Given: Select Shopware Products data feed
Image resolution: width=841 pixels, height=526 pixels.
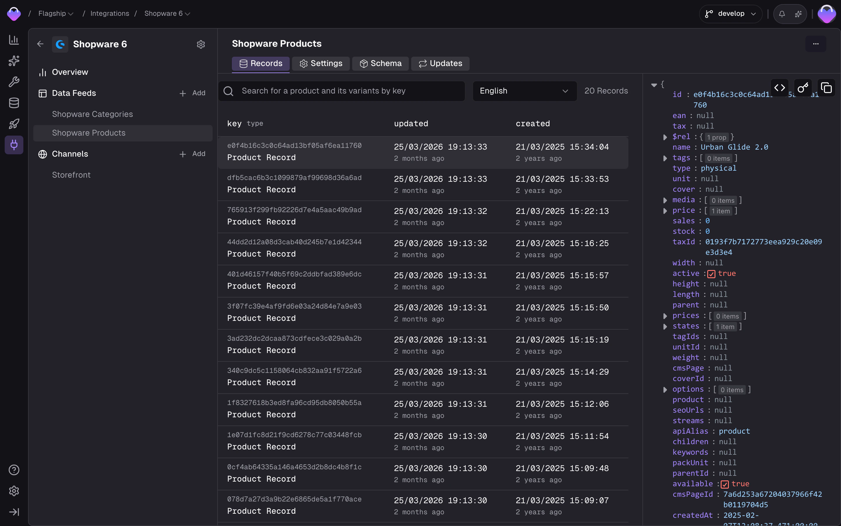Looking at the screenshot, I should [x=123, y=133].
